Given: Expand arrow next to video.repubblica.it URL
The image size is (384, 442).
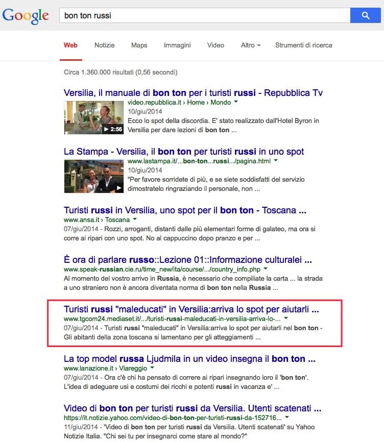Looking at the screenshot, I should click(x=236, y=102).
